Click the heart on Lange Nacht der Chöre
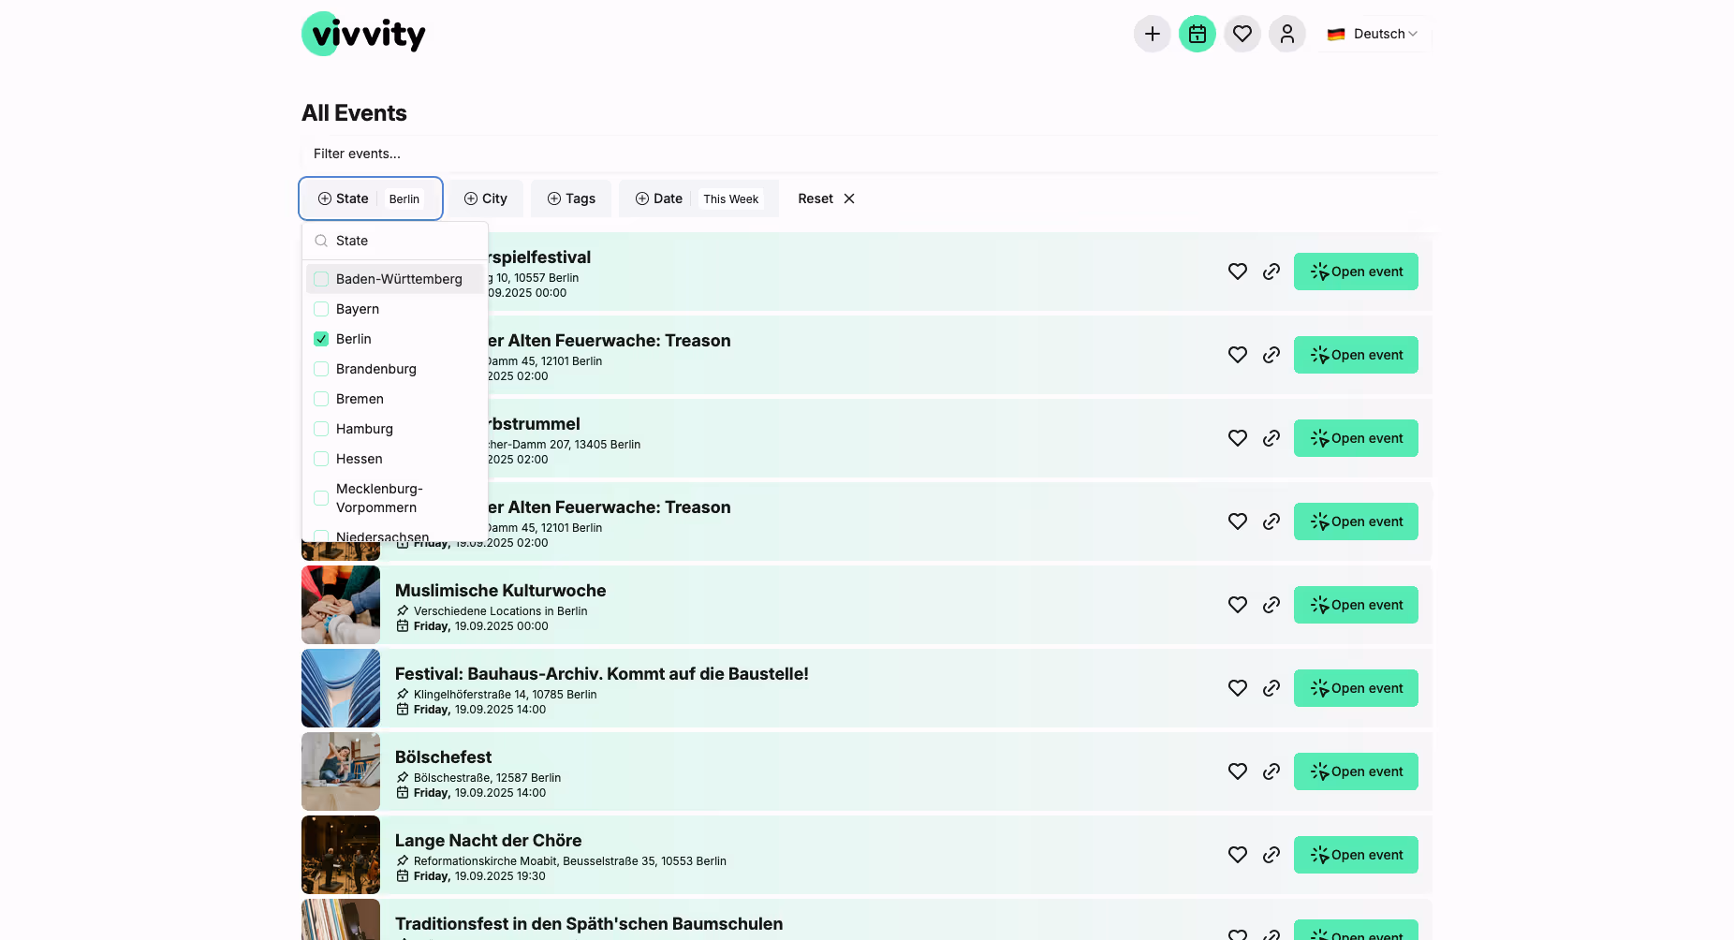 (x=1237, y=855)
